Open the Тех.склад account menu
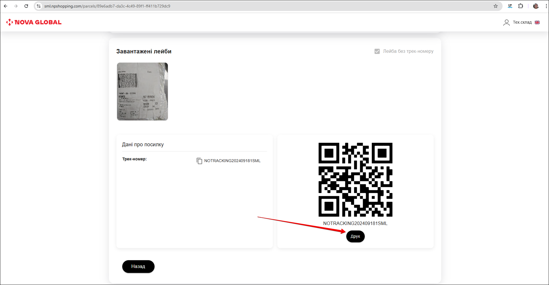The image size is (549, 285). (x=522, y=22)
